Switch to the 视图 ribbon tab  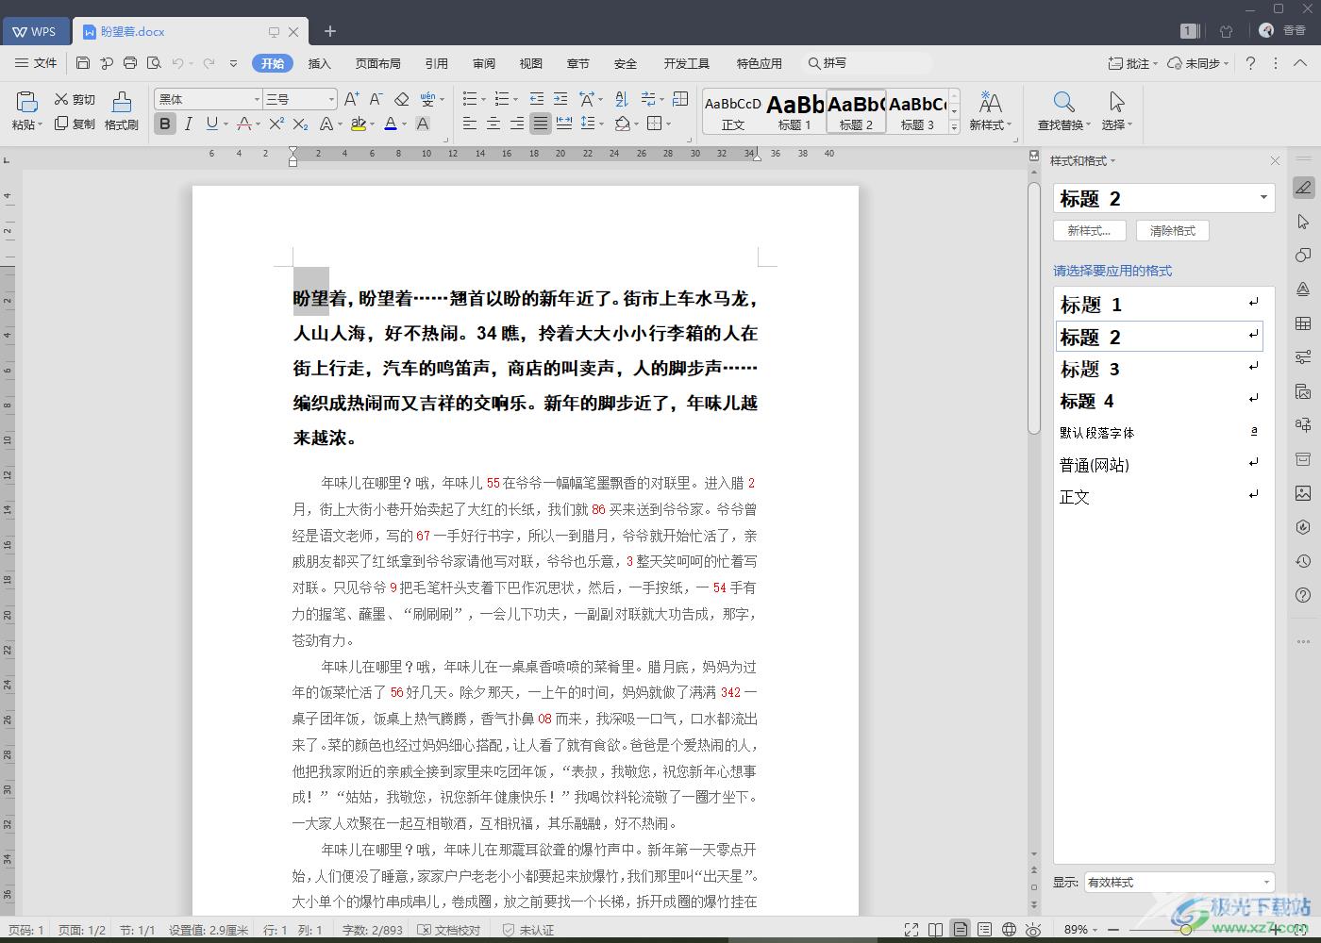click(531, 63)
